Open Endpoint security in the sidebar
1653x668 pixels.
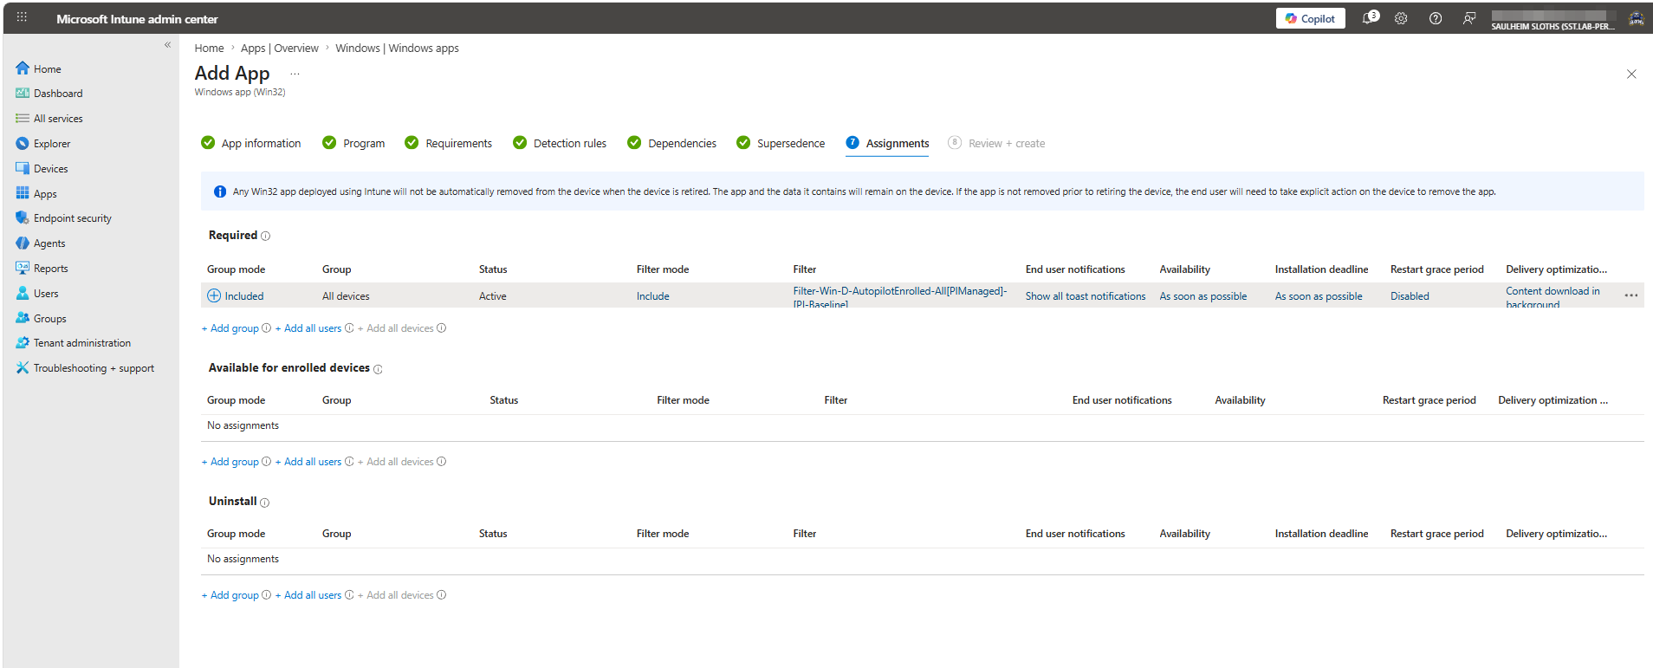pyautogui.click(x=73, y=218)
